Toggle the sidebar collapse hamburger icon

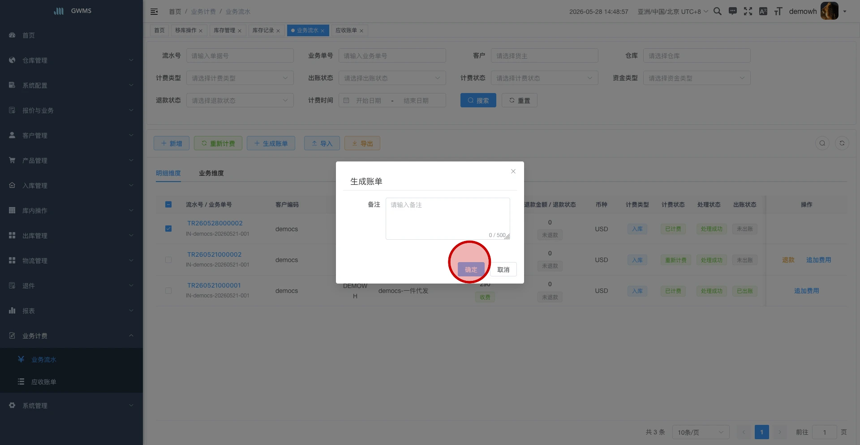(154, 12)
